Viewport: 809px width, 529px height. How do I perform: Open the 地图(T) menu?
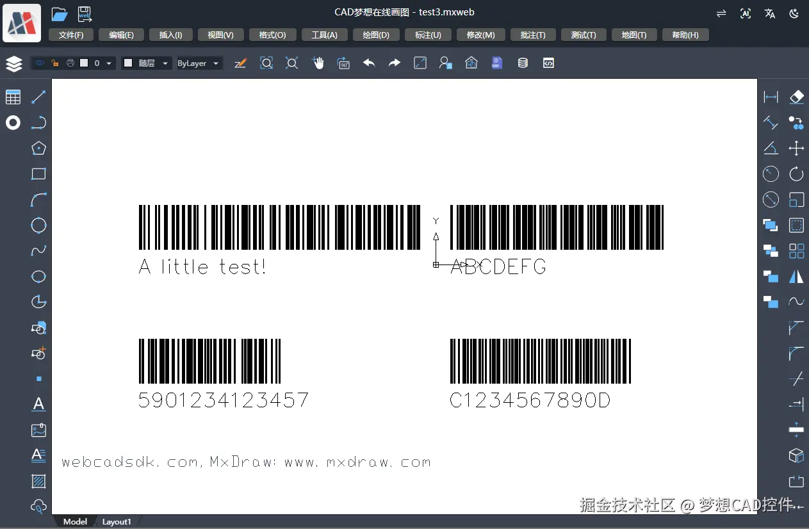coord(634,35)
